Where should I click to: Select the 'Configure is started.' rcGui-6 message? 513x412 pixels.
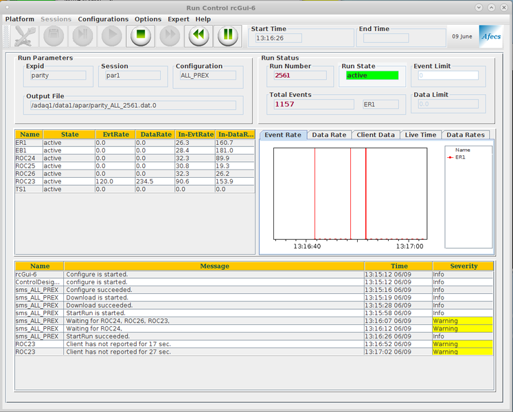(254, 275)
